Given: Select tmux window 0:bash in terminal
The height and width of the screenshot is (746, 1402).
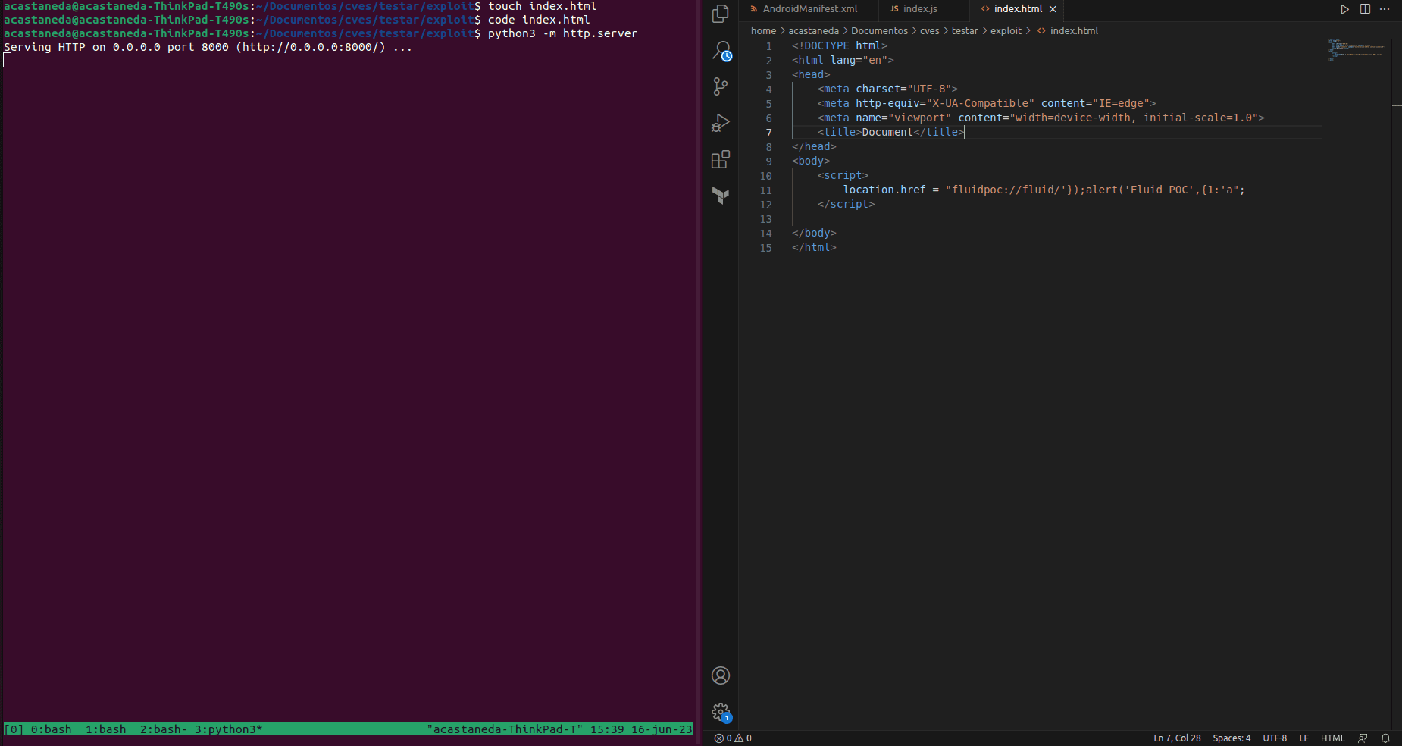Looking at the screenshot, I should 51,729.
